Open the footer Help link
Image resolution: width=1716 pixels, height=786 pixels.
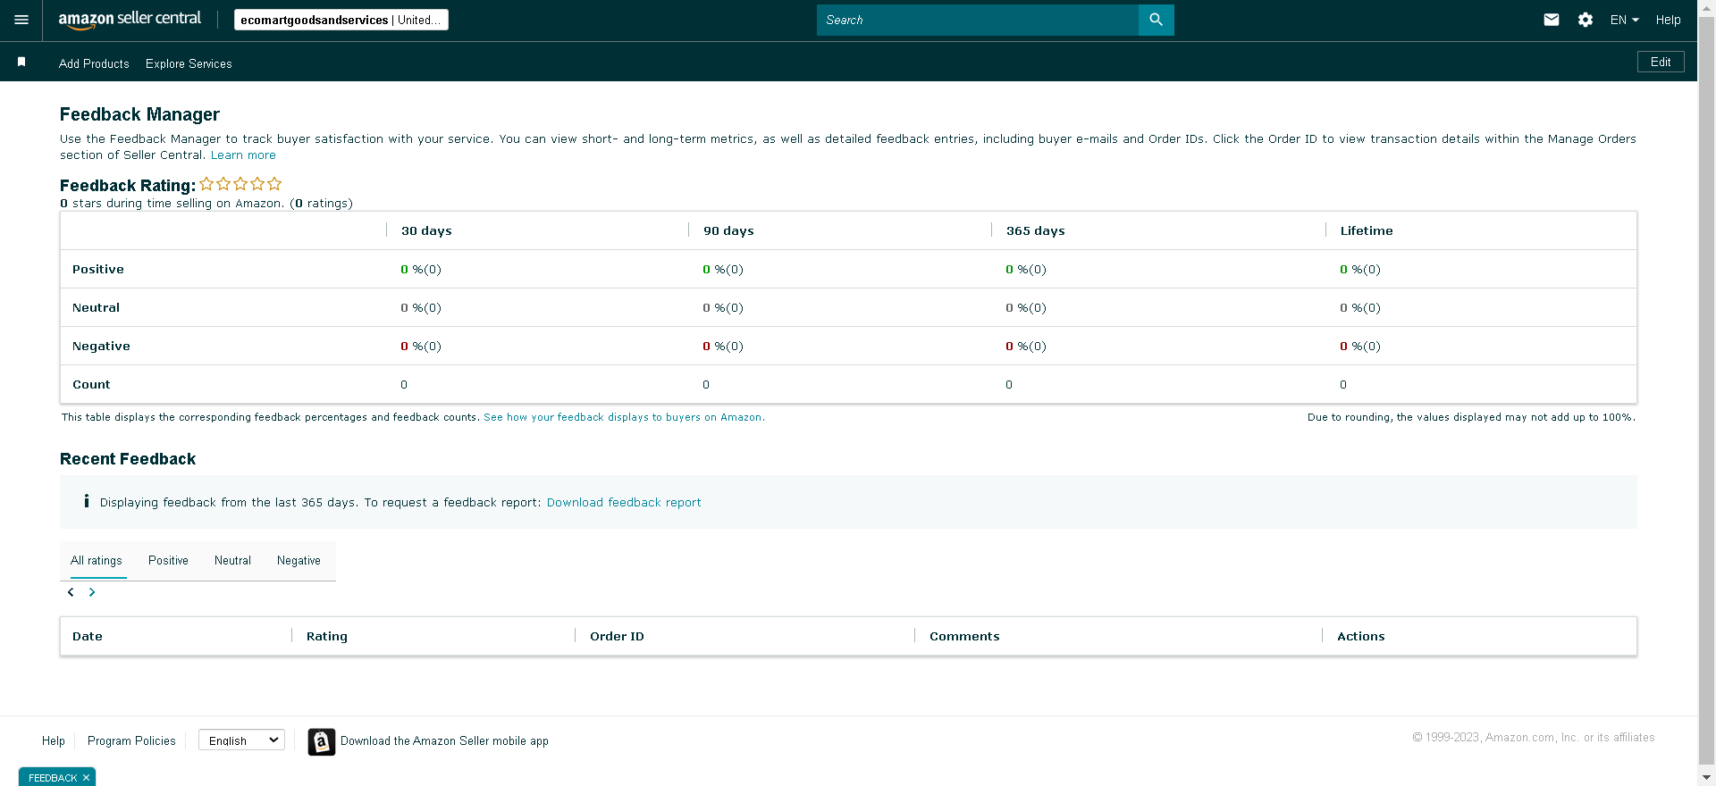54,740
